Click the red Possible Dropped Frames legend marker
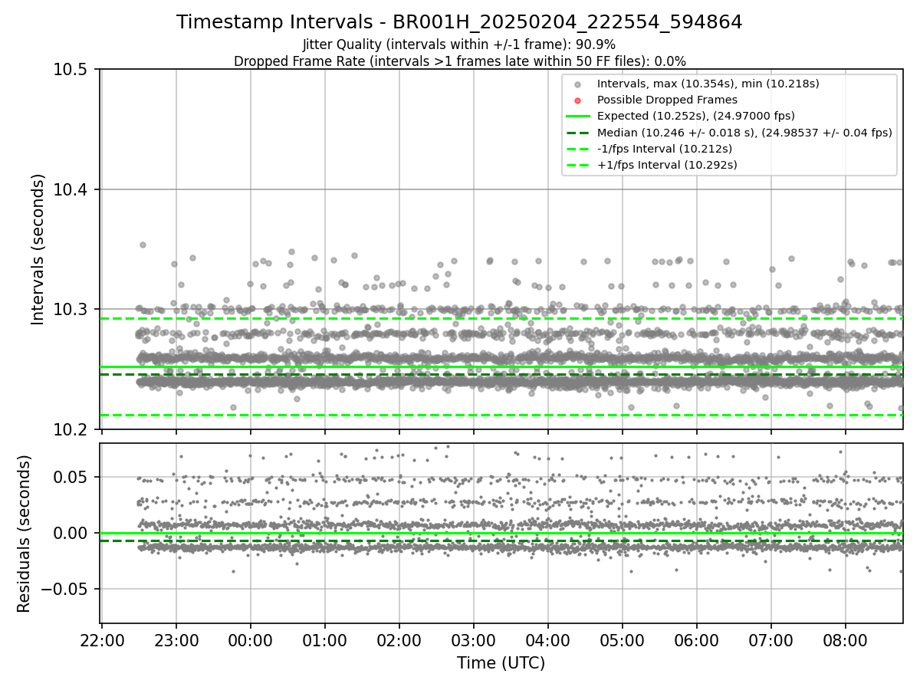Viewport: 920px width, 690px height. tap(578, 100)
